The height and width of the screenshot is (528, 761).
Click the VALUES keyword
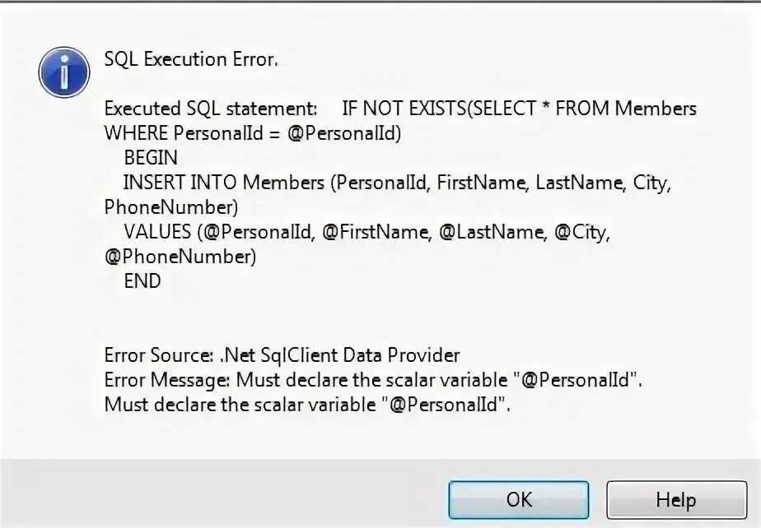click(x=158, y=232)
